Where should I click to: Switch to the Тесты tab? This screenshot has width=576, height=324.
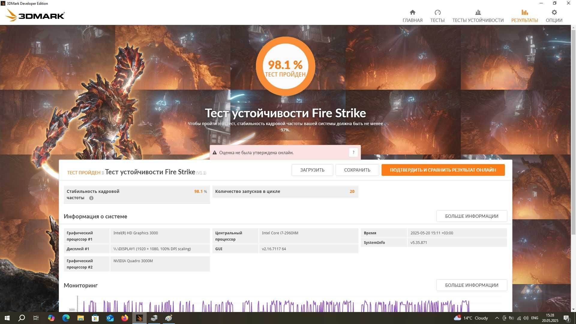(437, 16)
